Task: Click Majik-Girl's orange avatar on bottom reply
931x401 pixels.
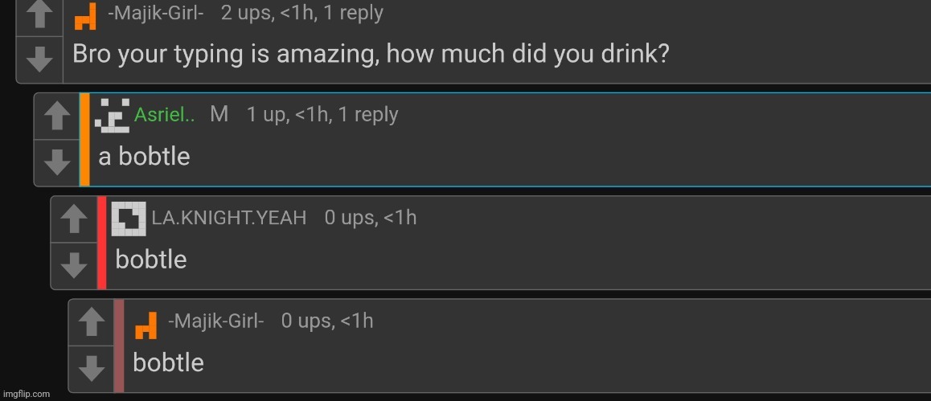Action: (146, 324)
